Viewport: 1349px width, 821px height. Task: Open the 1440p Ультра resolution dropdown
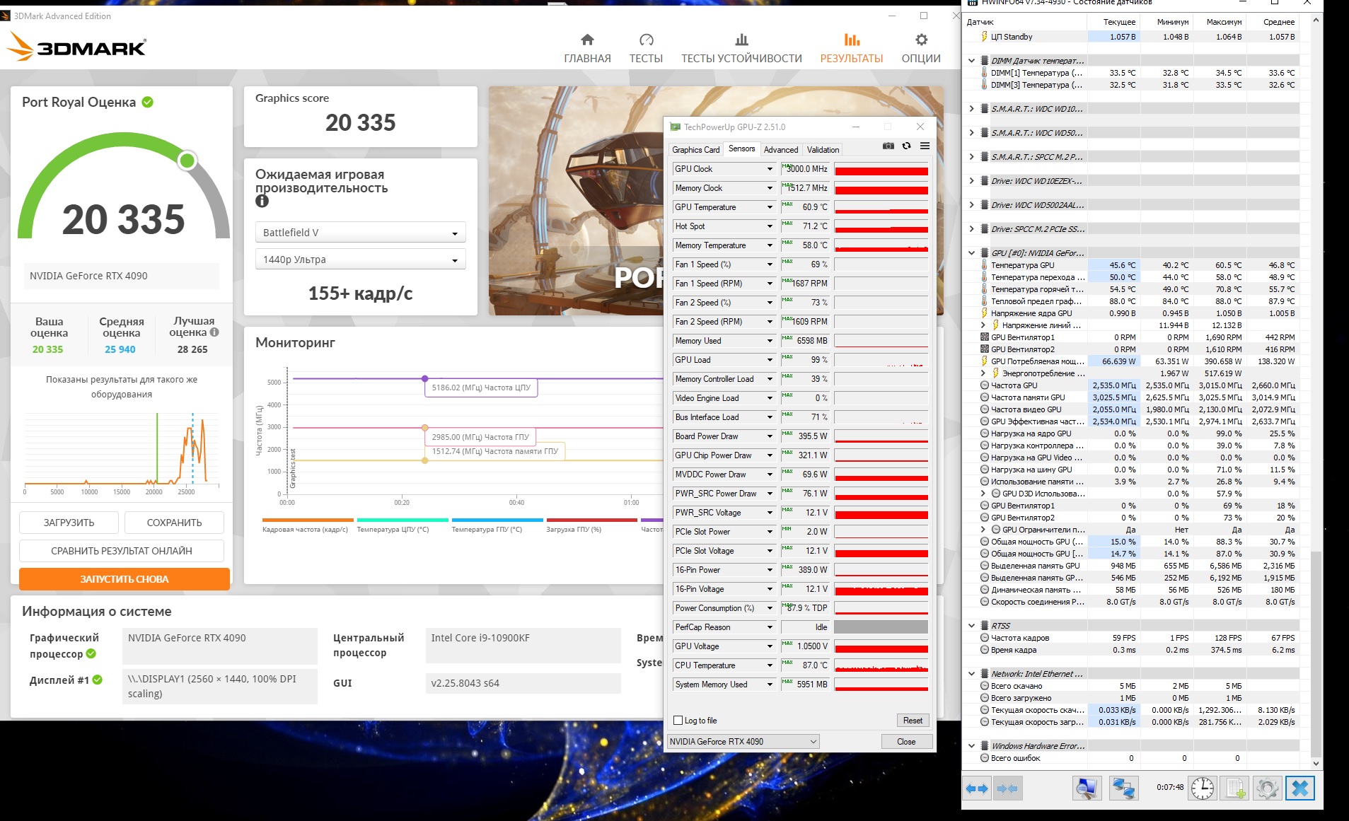[360, 260]
